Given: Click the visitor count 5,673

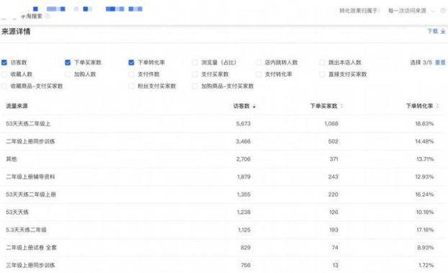Looking at the screenshot, I should point(243,124).
